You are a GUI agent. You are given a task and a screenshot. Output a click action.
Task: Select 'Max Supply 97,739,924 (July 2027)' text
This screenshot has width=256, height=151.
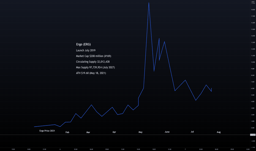(95, 68)
